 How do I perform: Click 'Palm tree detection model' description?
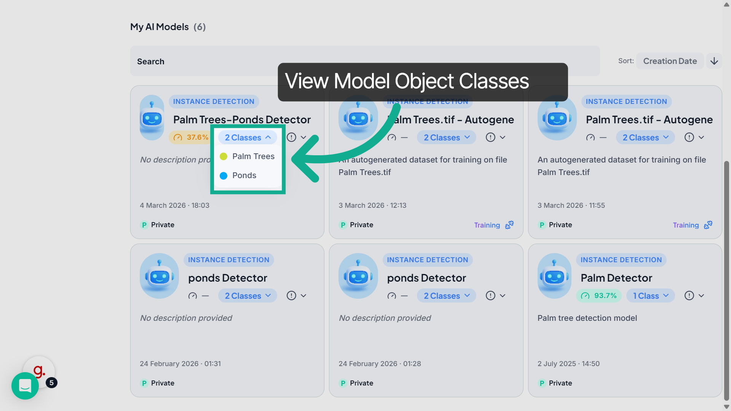(587, 318)
